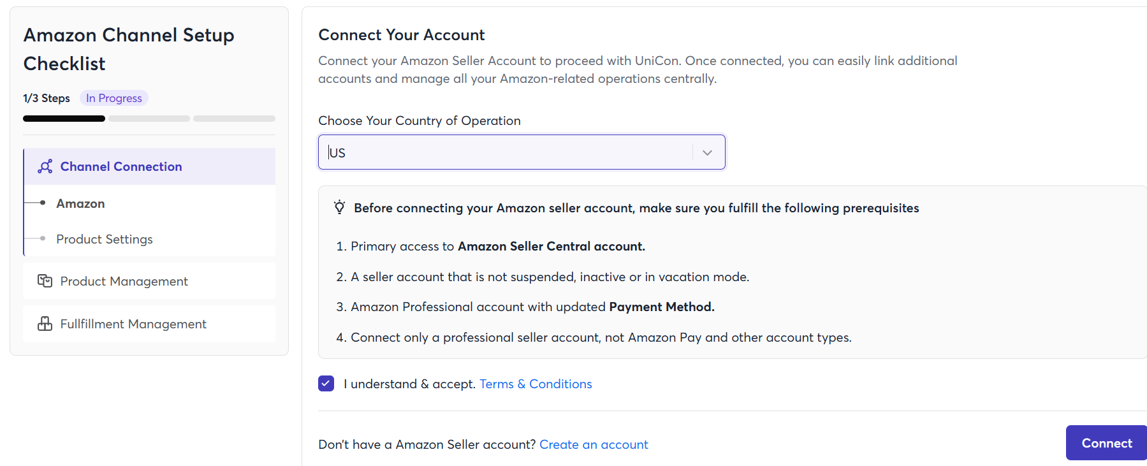Click the filled first progress bar segment
This screenshot has height=466, width=1147.
click(64, 119)
